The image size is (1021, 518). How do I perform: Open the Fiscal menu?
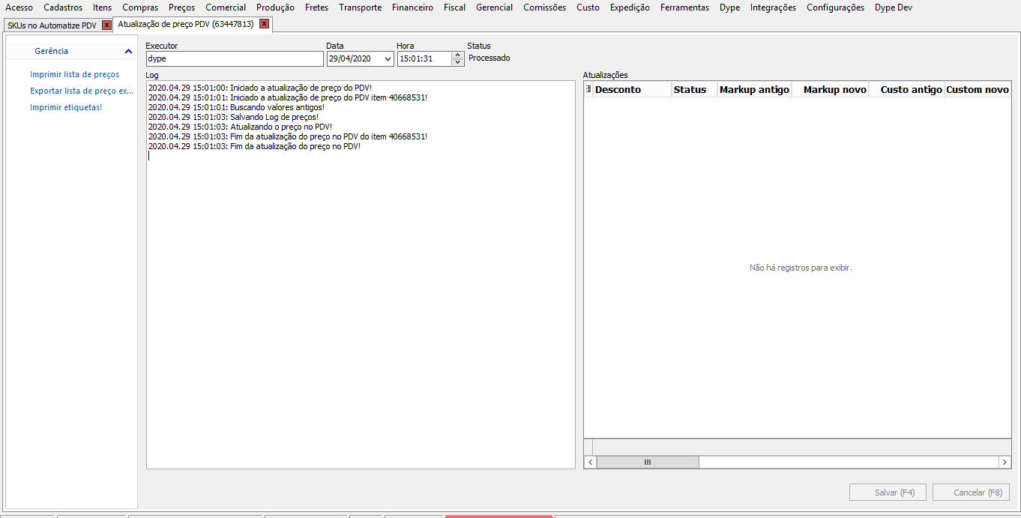click(x=454, y=7)
